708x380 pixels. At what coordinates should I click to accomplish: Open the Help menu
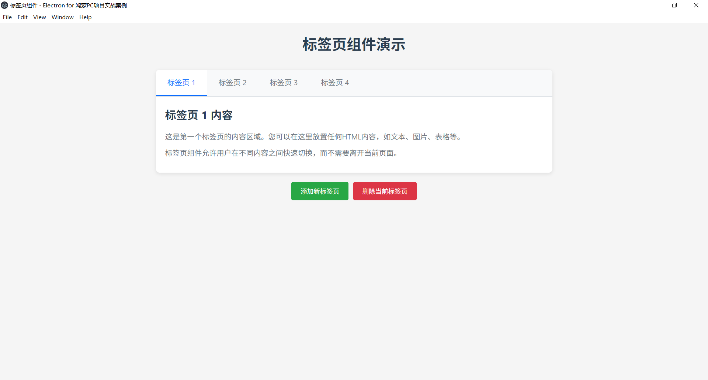pos(85,17)
